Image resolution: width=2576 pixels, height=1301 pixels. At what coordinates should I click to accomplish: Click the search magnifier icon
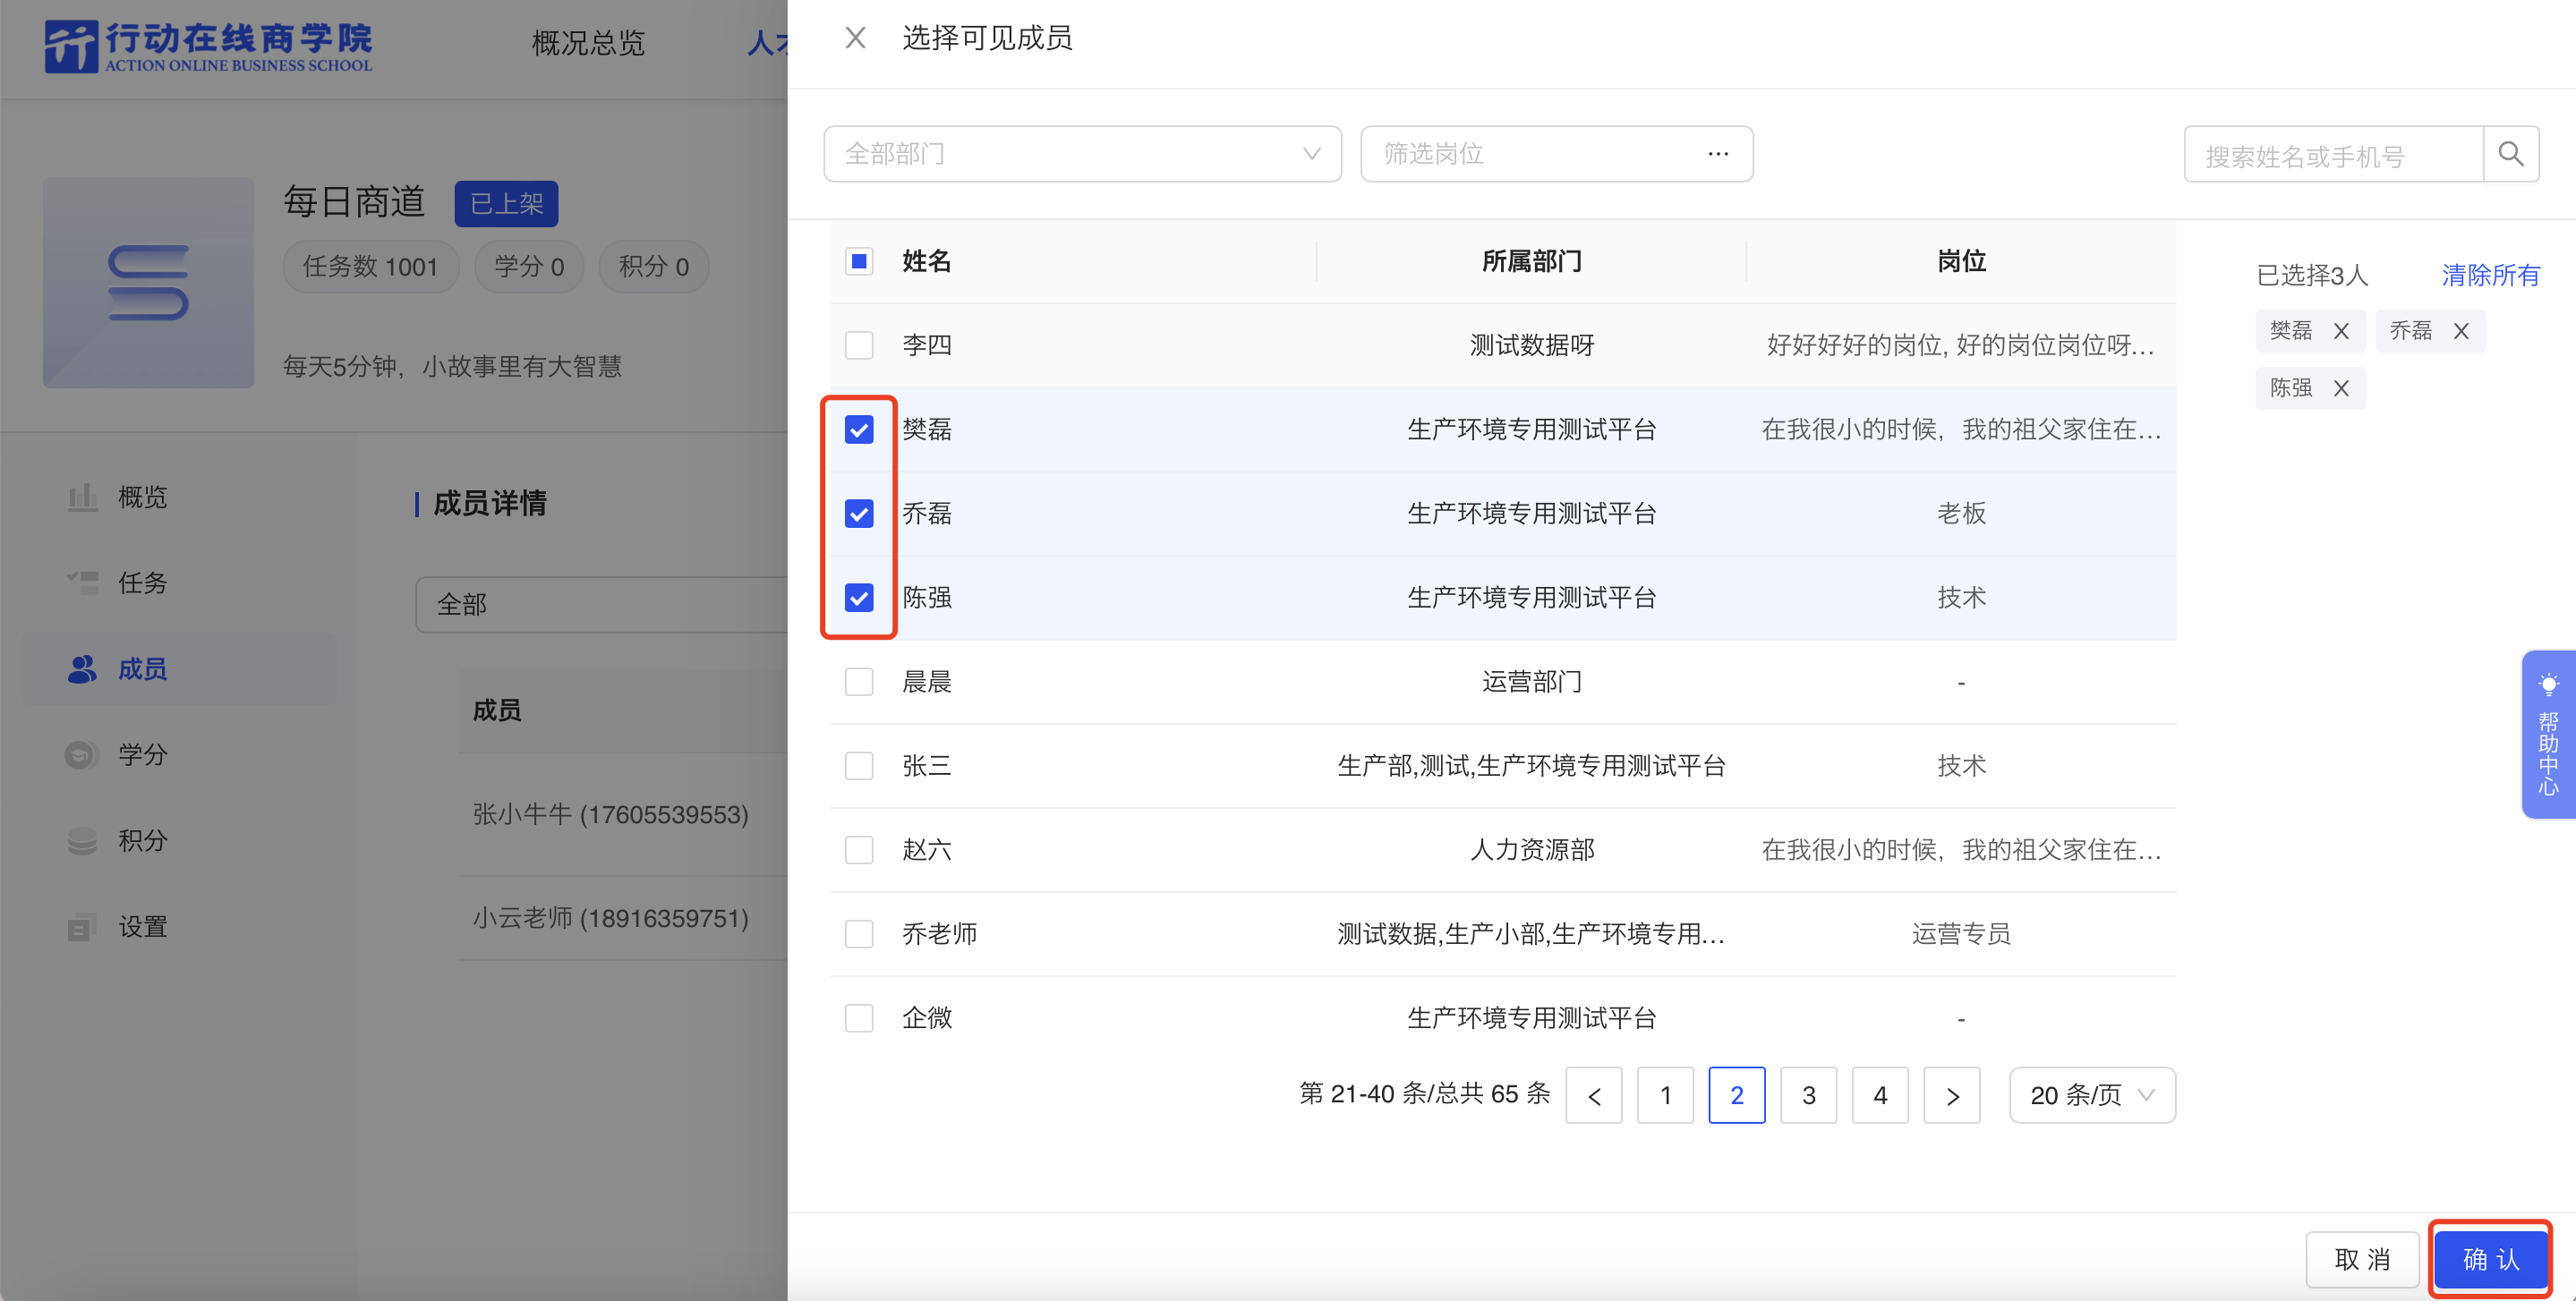[x=2510, y=154]
